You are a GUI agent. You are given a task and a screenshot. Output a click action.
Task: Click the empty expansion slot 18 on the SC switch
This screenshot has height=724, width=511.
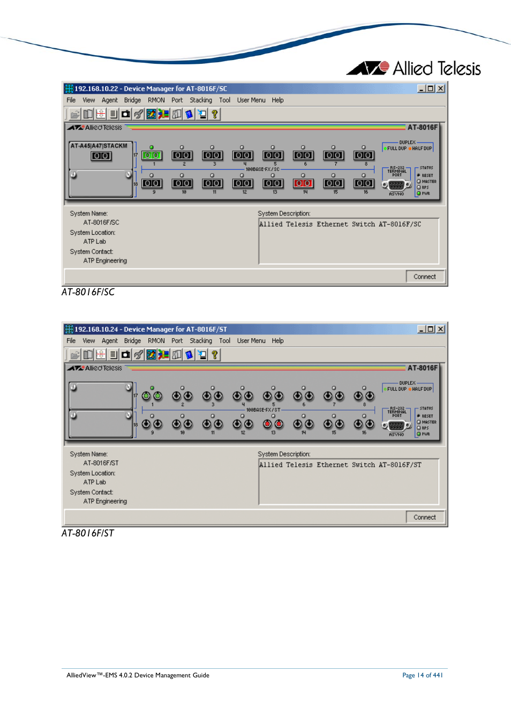pyautogui.click(x=101, y=184)
